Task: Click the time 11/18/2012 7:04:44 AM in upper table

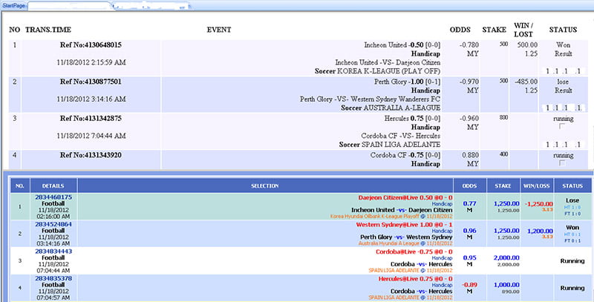Action: point(91,136)
